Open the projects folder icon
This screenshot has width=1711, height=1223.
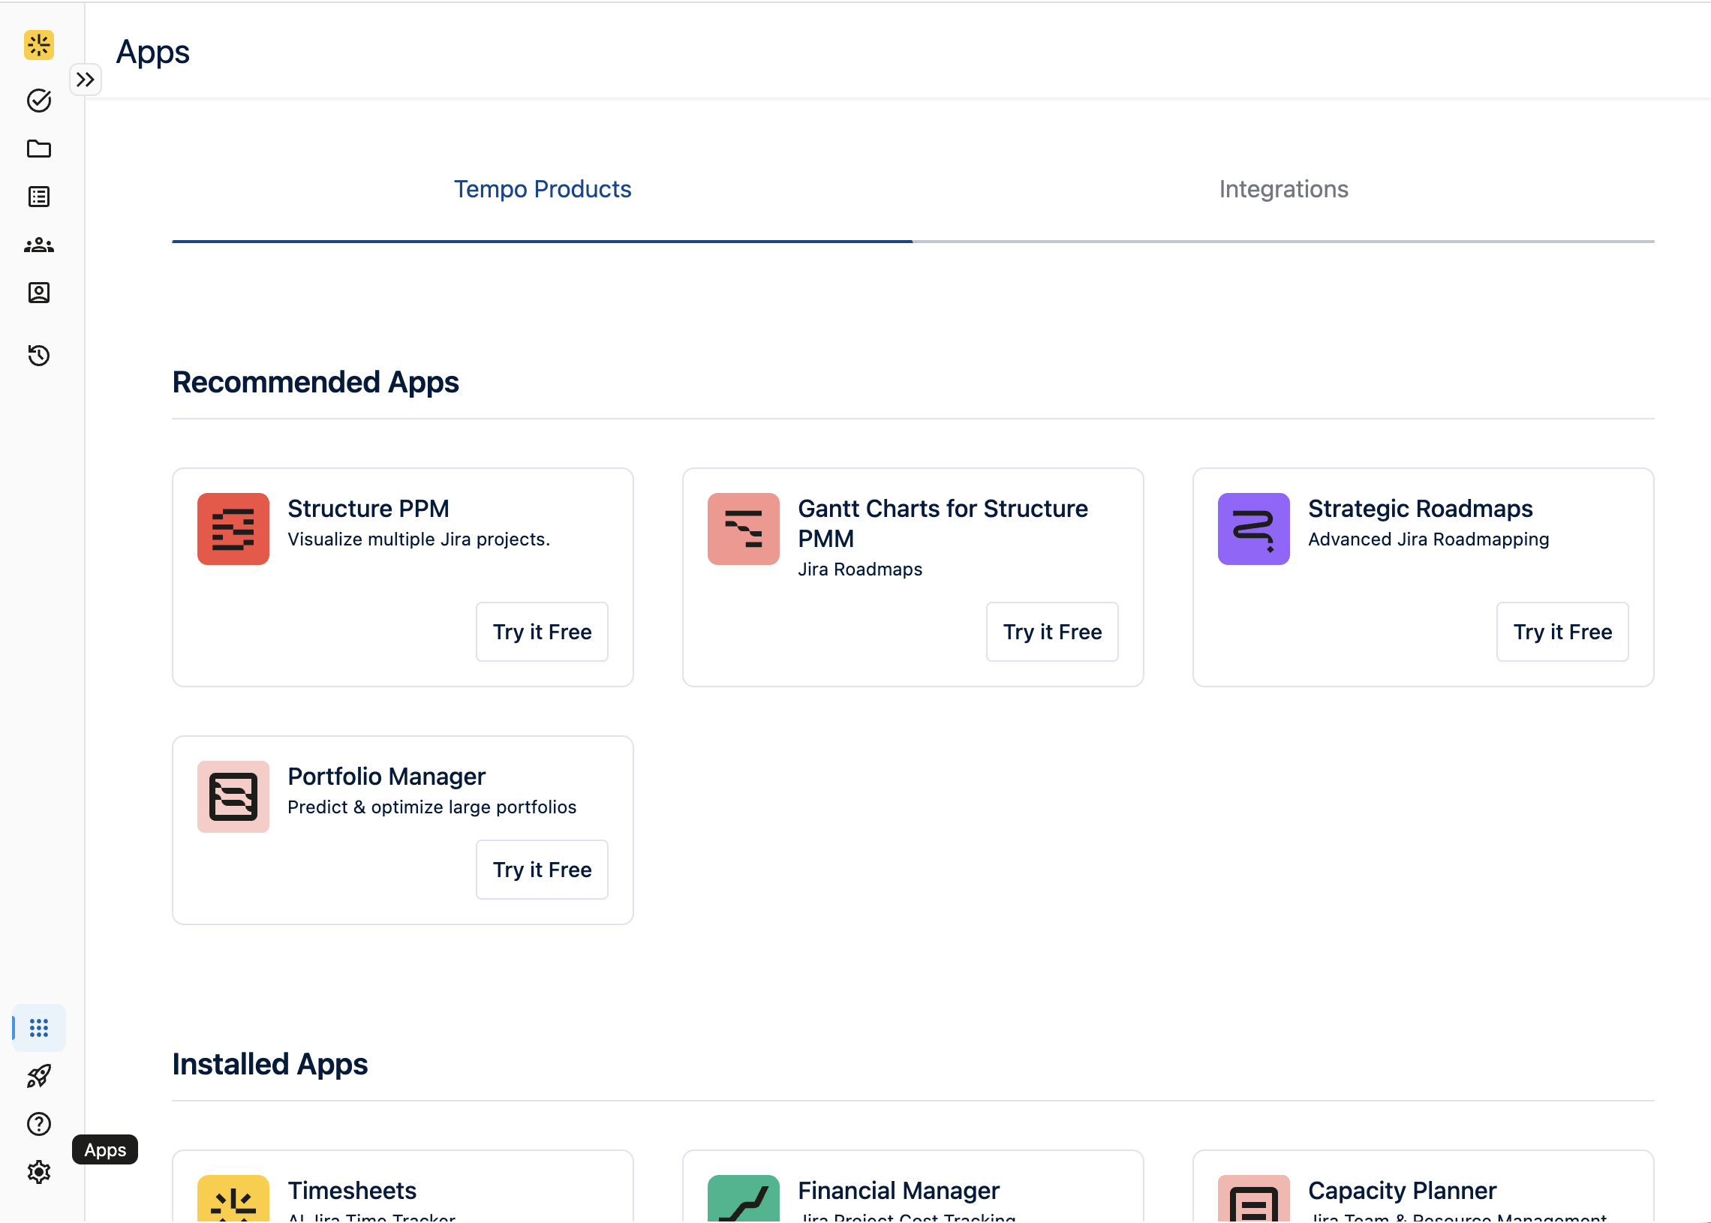[38, 149]
